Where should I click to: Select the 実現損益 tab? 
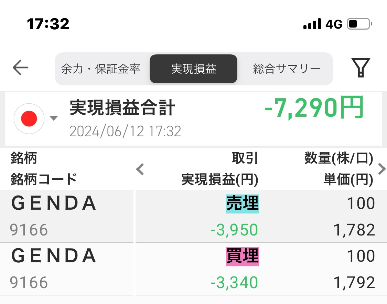(193, 69)
